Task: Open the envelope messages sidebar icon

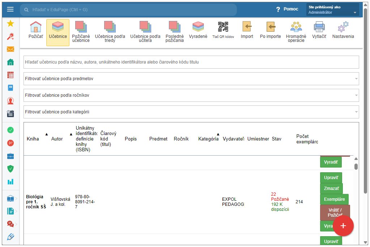Action: coord(10,49)
